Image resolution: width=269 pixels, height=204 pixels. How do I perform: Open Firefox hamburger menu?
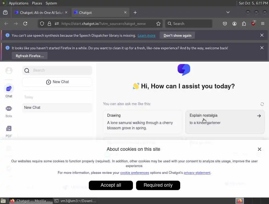pos(263,24)
